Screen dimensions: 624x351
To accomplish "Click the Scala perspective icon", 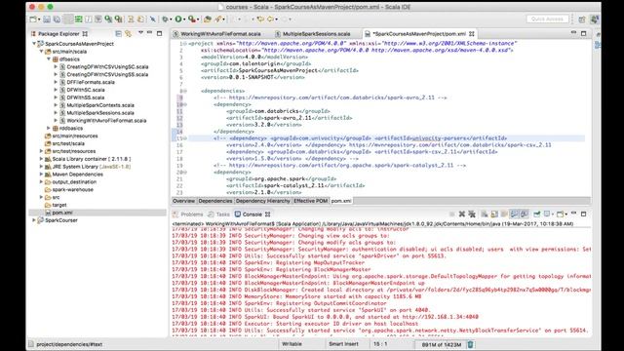I will coord(594,19).
